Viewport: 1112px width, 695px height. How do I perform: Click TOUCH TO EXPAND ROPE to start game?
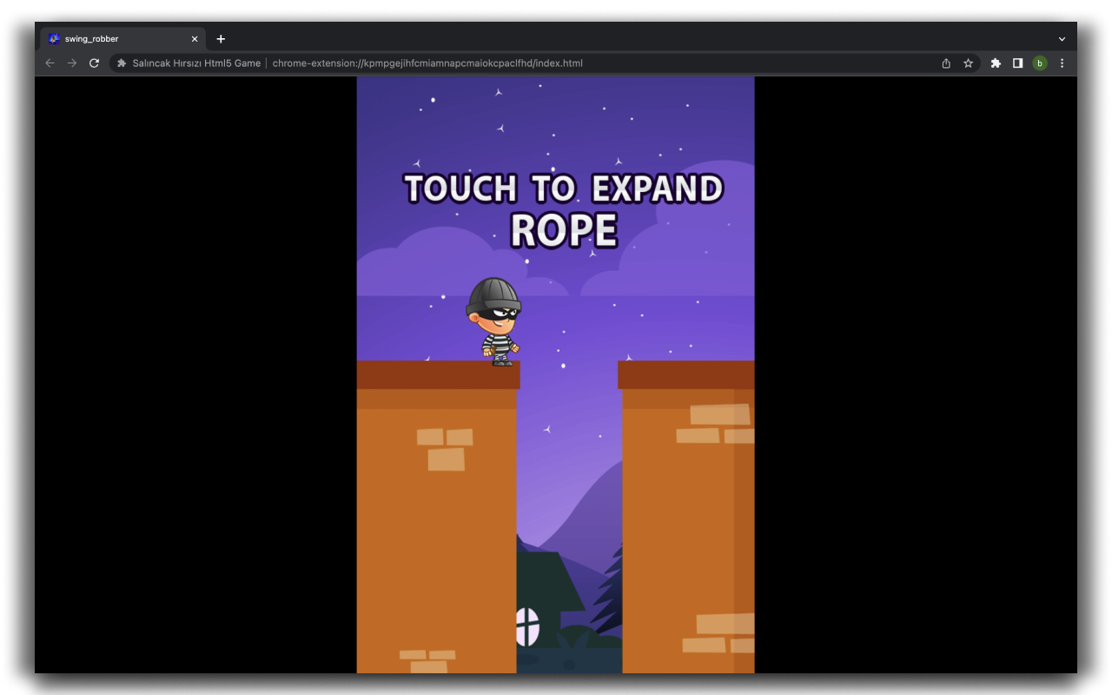click(564, 207)
